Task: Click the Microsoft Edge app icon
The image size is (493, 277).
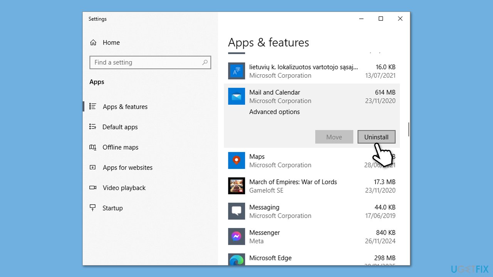Action: (236, 260)
